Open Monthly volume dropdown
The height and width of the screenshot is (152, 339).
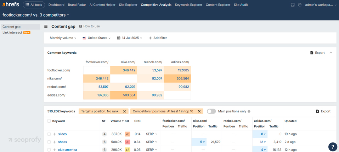pos(63,38)
